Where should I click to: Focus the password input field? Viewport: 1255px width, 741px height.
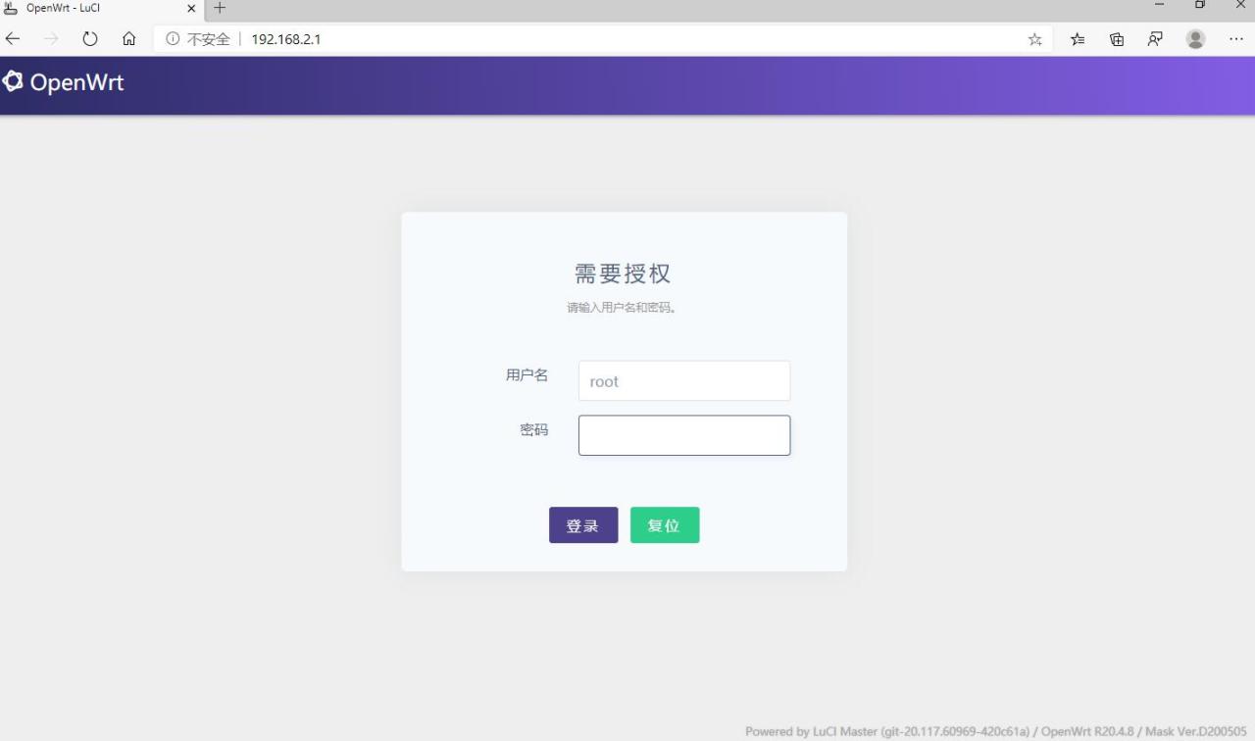pos(684,435)
